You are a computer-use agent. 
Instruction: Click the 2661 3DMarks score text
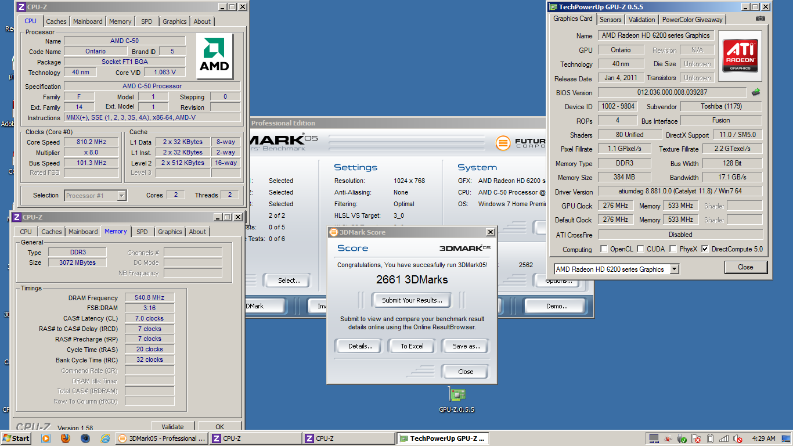(x=412, y=280)
